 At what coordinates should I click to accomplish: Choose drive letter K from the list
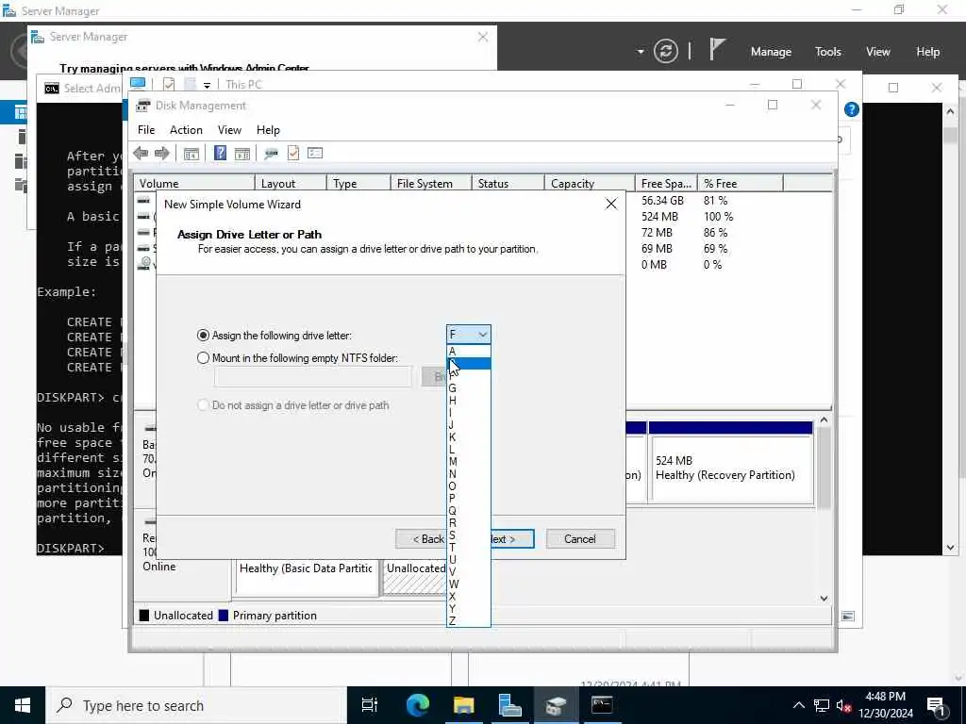(x=468, y=437)
